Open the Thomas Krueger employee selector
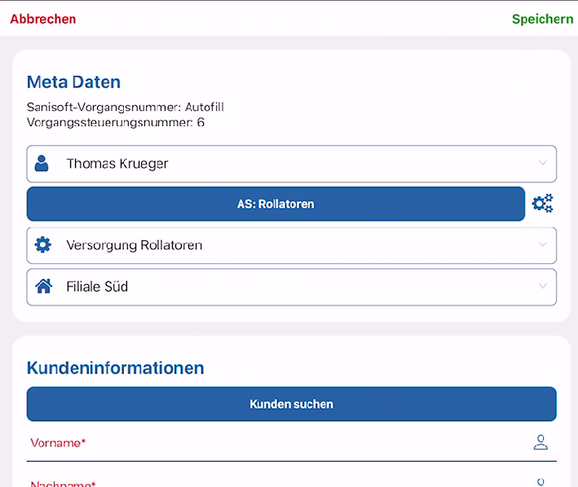The width and height of the screenshot is (578, 487). (292, 164)
